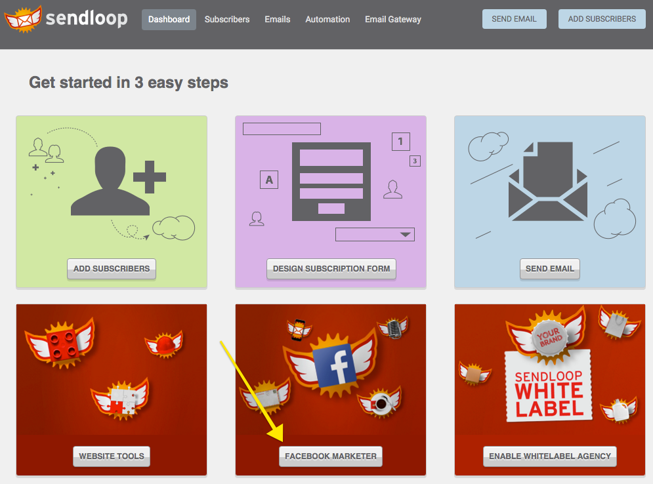Click the winged smartphone icon
Viewport: 653px width, 484px height.
(299, 330)
